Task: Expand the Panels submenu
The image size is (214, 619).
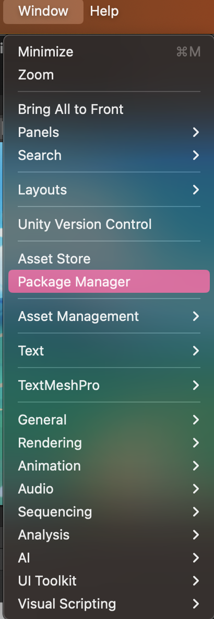Action: pos(109,132)
